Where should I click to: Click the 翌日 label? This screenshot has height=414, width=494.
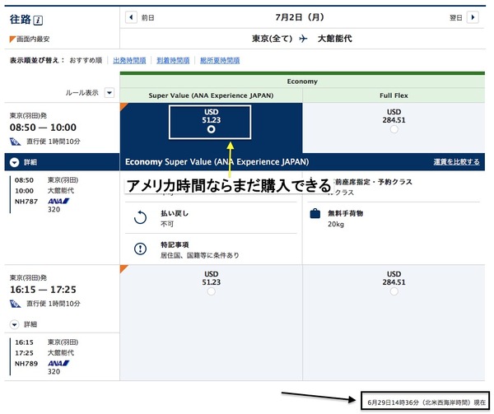tap(456, 17)
